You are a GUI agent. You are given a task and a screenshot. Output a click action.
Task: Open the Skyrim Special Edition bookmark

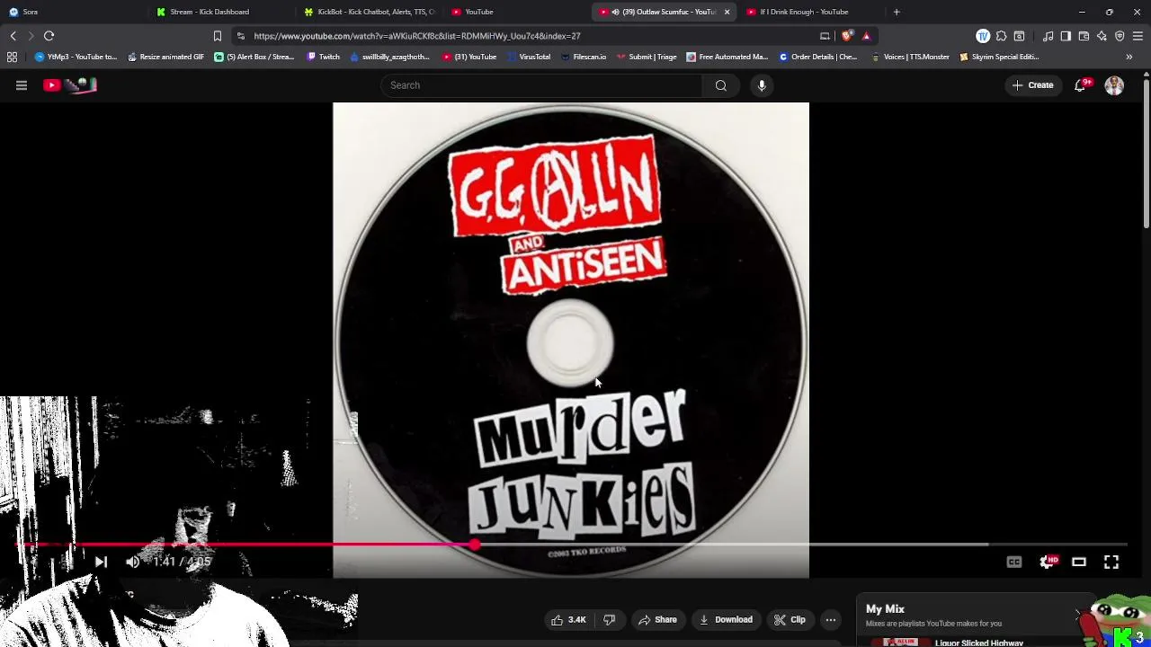tap(999, 57)
